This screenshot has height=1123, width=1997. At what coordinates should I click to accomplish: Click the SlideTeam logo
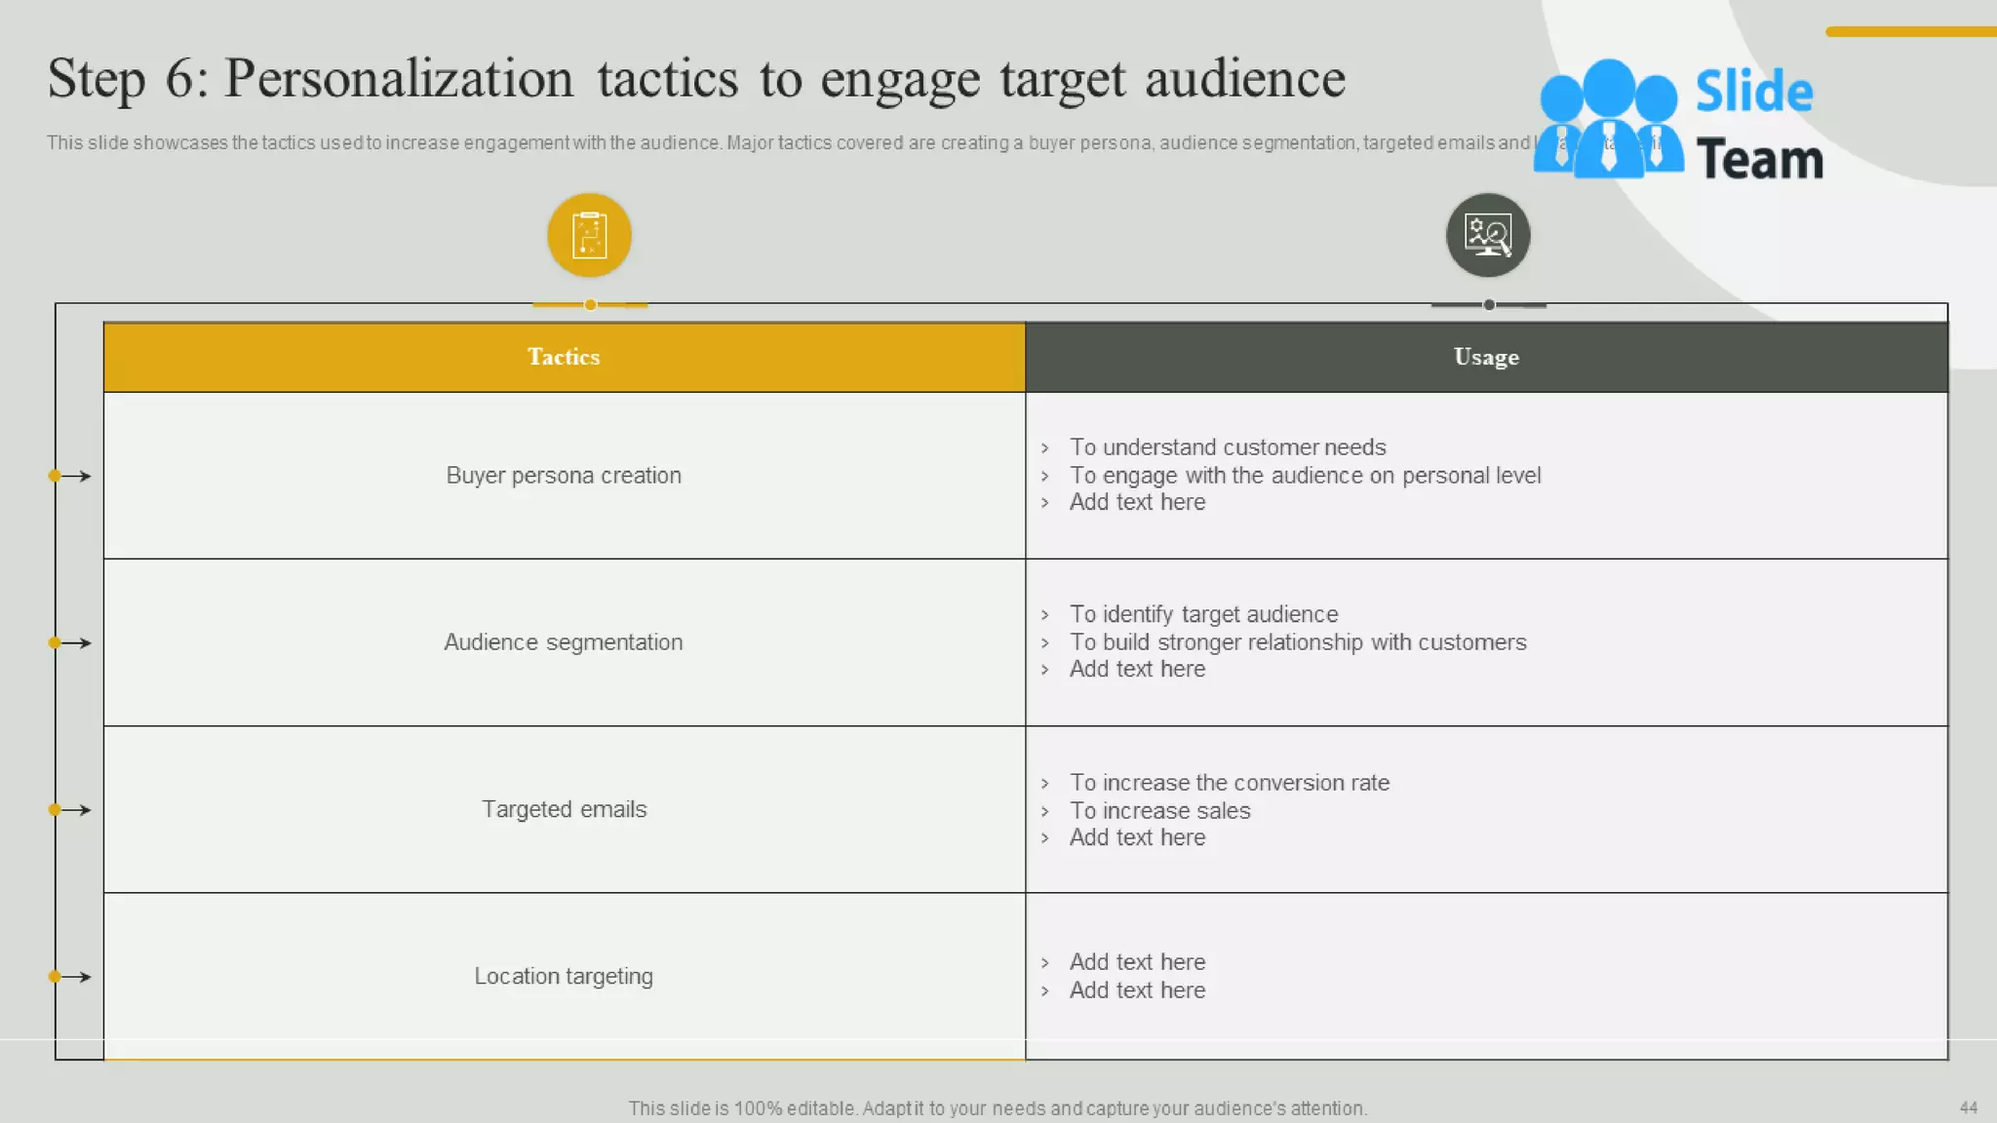[1677, 120]
